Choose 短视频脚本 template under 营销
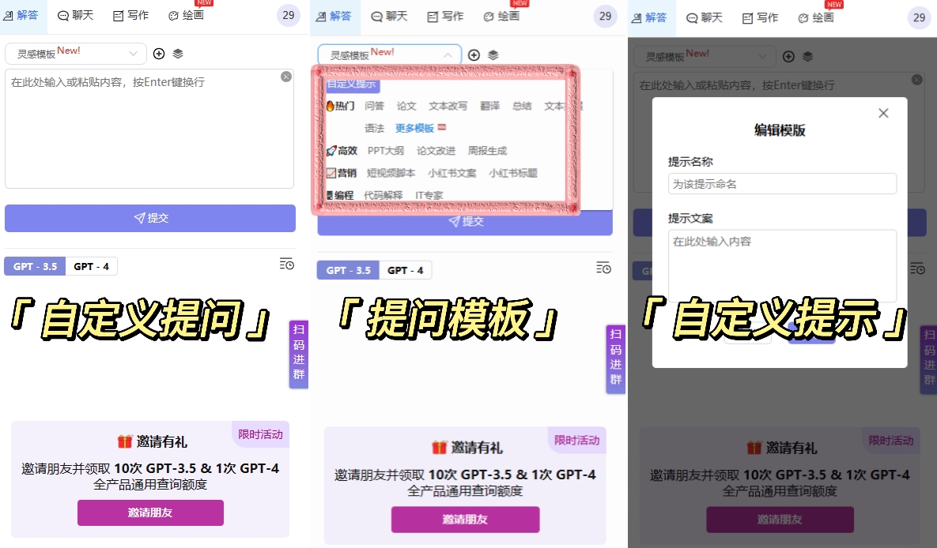 (391, 173)
